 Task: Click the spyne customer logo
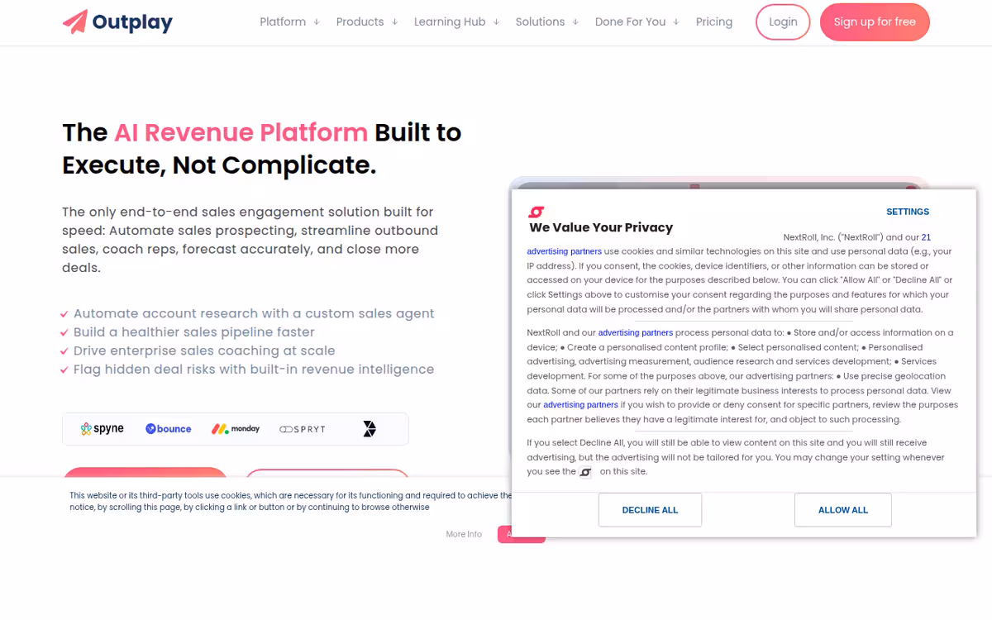103,428
